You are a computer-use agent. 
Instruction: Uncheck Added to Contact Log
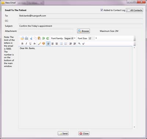click(101, 10)
